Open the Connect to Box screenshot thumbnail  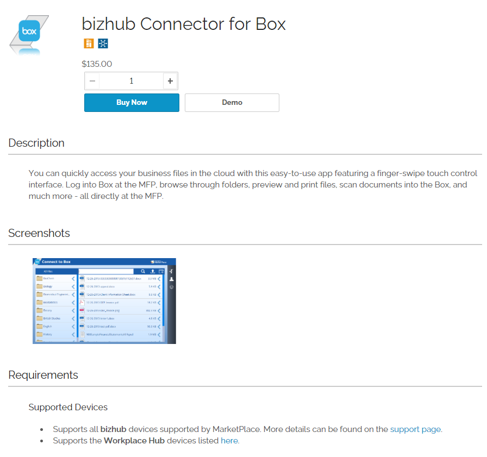click(104, 301)
